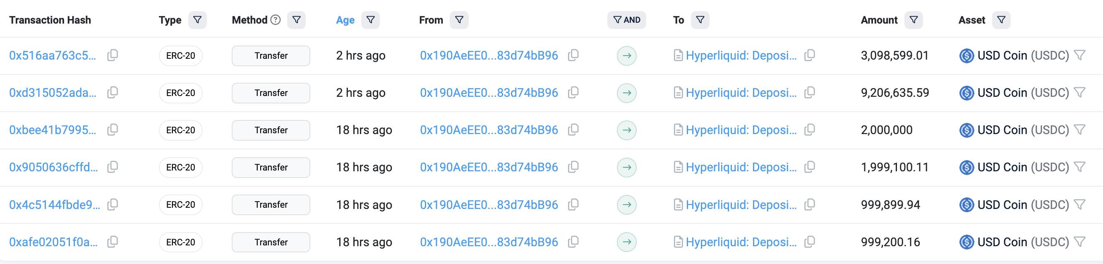Open Hyperliquid Deposit link in 999,200.16 row
Viewport: 1103px width, 264px height.
click(741, 242)
